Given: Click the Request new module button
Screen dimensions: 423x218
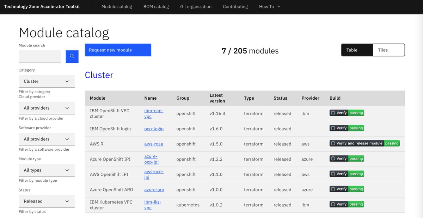Looking at the screenshot, I should [x=118, y=50].
